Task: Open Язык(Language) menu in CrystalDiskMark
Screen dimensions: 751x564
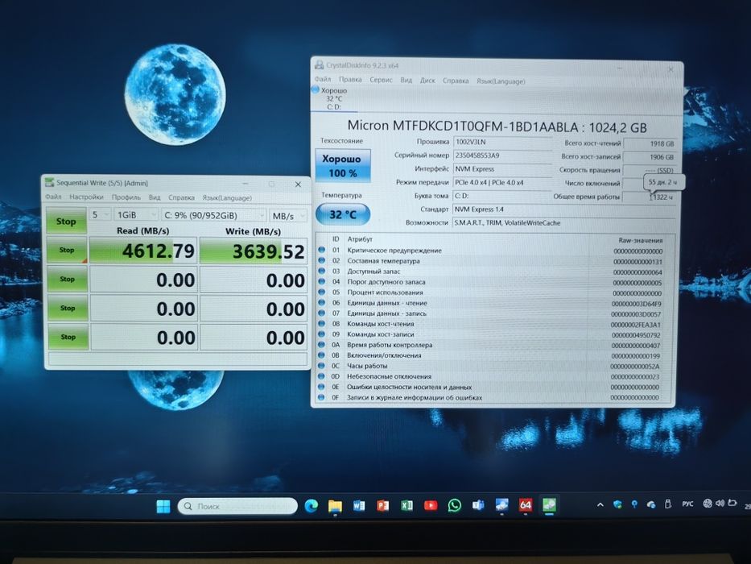Action: coord(226,197)
